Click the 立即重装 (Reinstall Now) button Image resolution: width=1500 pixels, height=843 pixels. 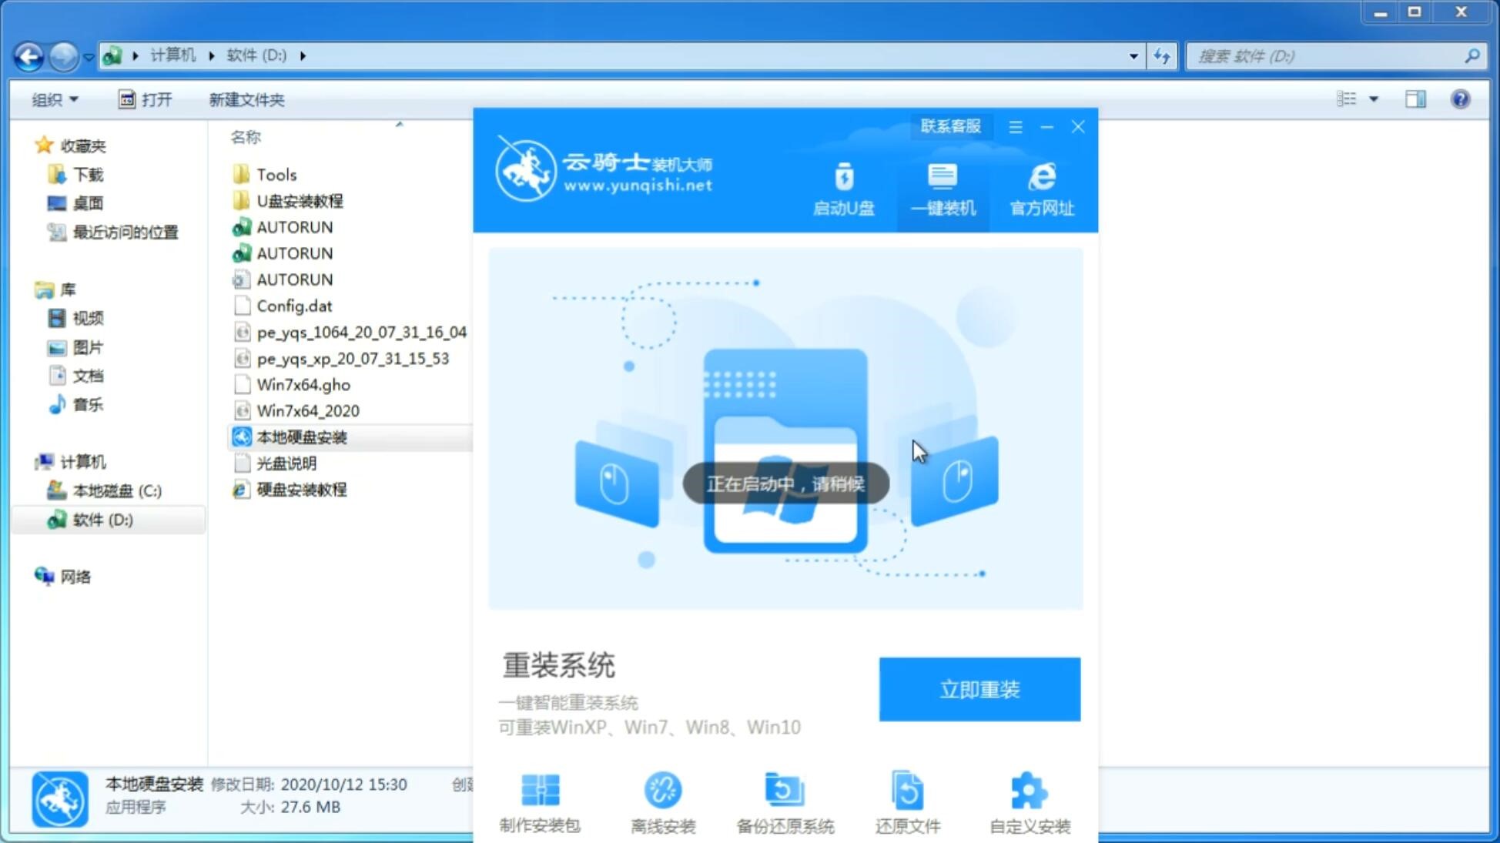(979, 690)
